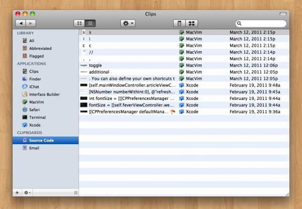This screenshot has width=302, height=209.
Task: Switch to list view
Action: click(x=90, y=24)
